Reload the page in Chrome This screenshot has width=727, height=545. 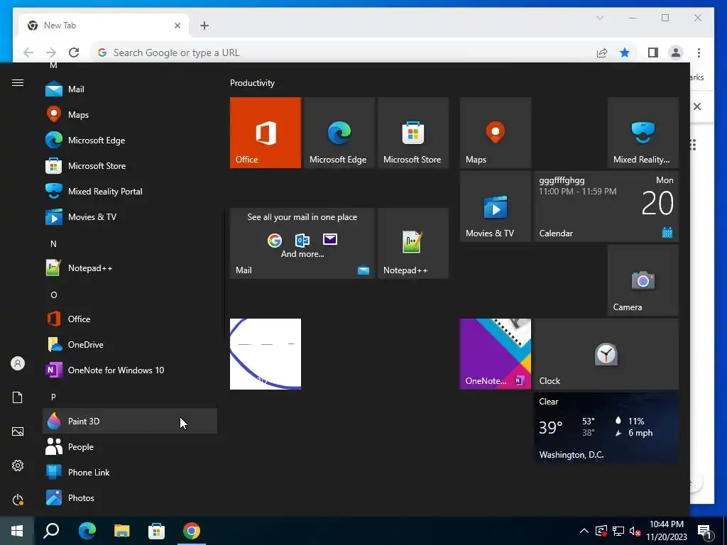point(74,53)
